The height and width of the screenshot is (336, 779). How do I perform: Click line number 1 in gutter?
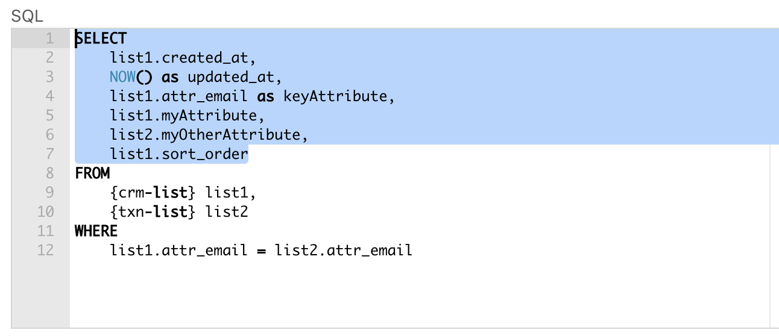[x=50, y=39]
